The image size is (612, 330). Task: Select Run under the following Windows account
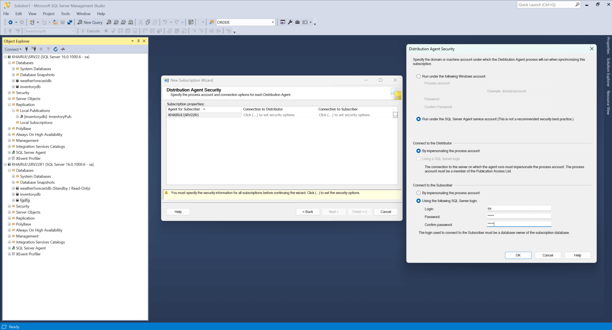[419, 76]
